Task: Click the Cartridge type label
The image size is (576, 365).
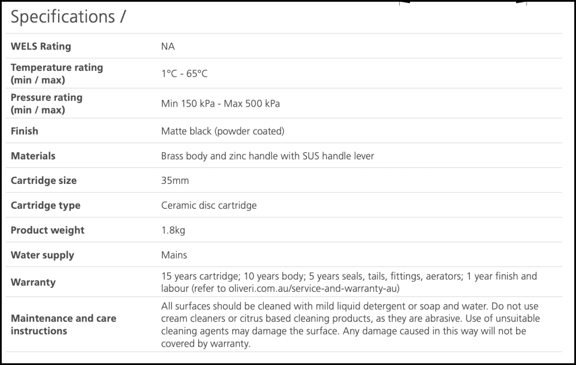Action: 46,205
